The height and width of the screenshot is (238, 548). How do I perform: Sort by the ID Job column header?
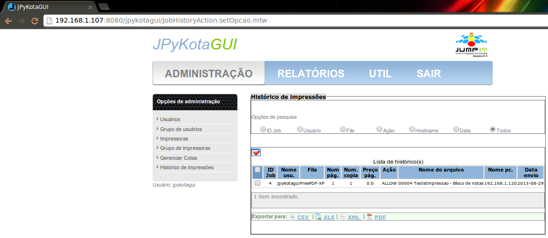coord(270,172)
